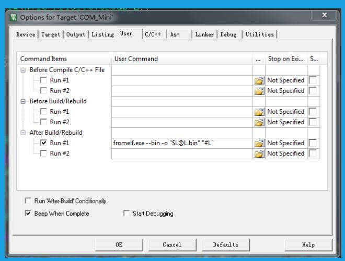Browse folder for Before Compile Run #2 command

(x=259, y=91)
